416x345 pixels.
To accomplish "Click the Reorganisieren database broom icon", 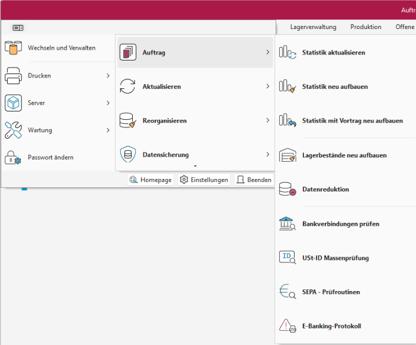I will coord(128,120).
